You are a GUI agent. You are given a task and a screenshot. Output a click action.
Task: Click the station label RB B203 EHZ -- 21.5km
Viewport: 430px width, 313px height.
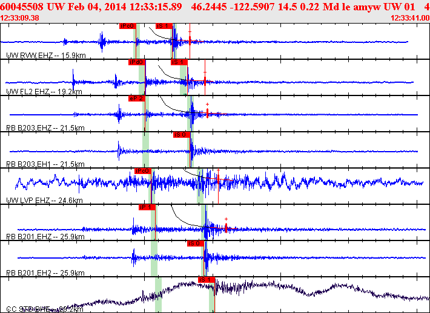pos(45,127)
